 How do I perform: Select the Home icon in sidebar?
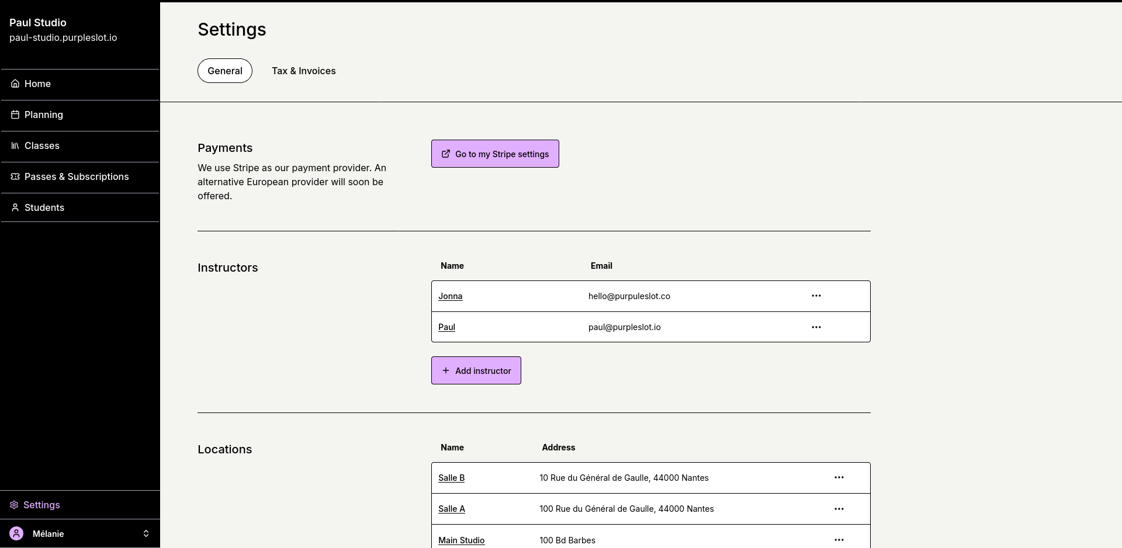[14, 84]
